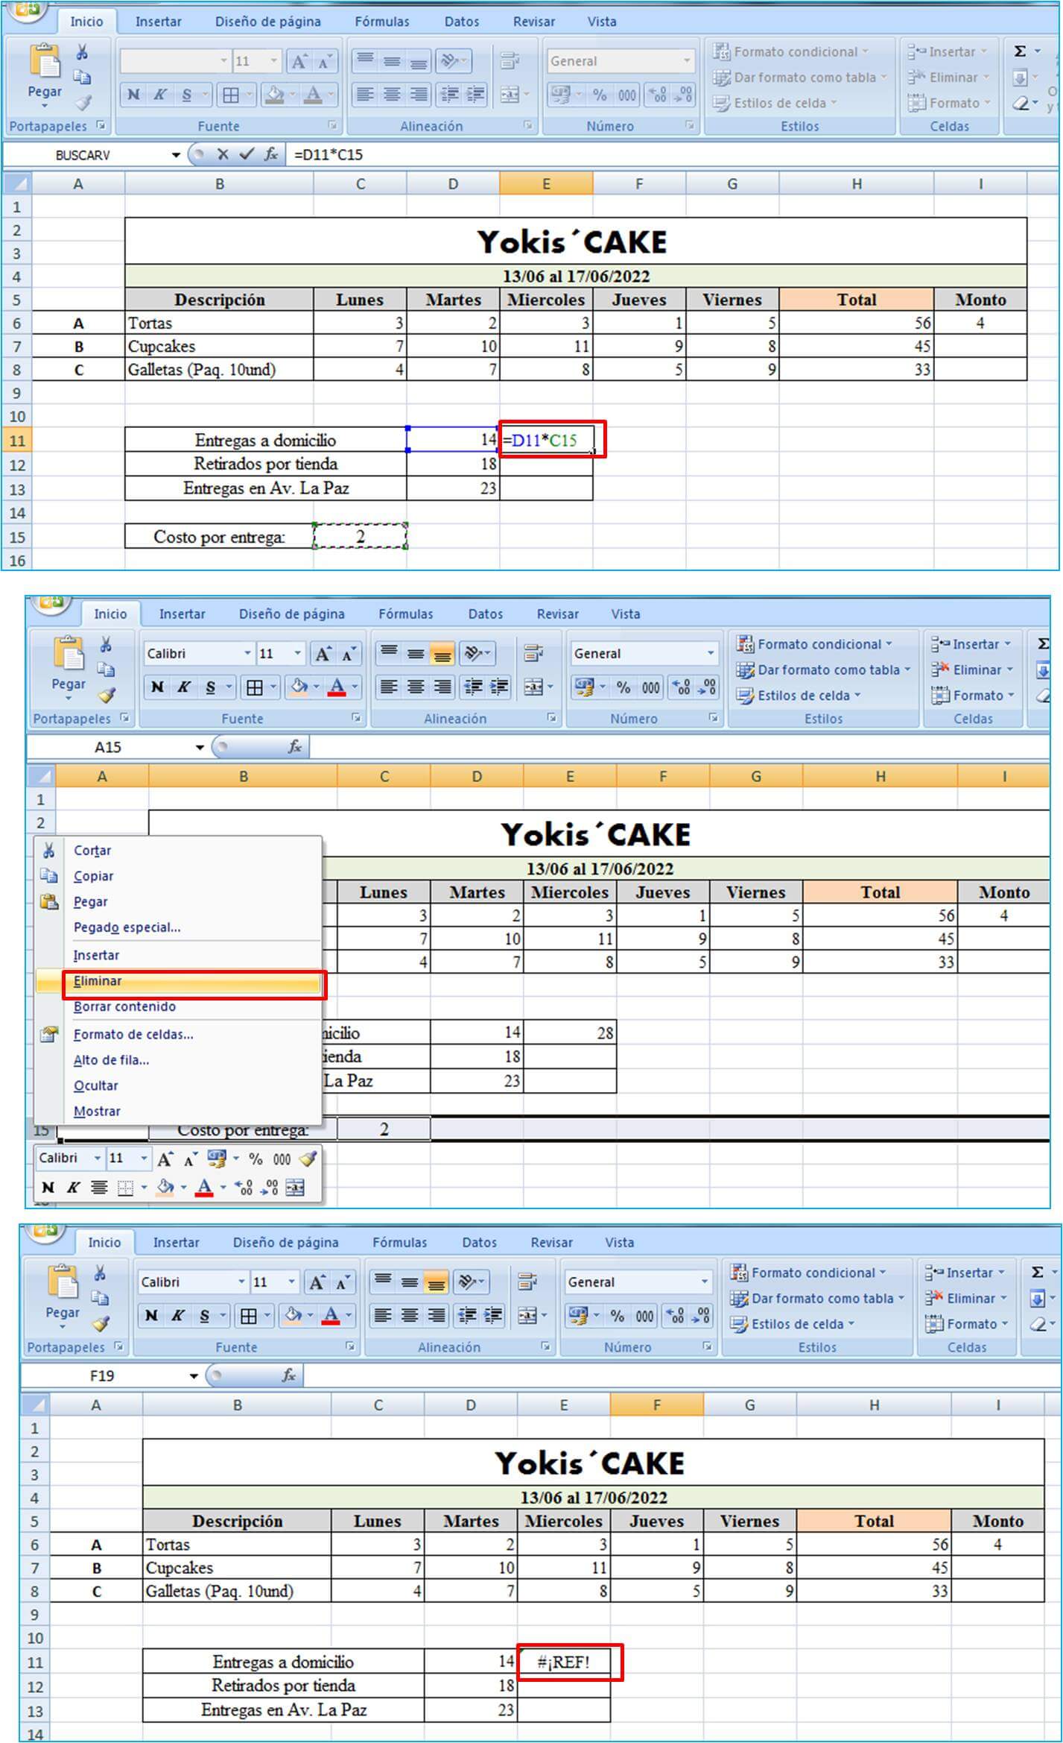The width and height of the screenshot is (1063, 1743).
Task: Expand the name box dropdown next to BUSCARV
Action: 176,155
